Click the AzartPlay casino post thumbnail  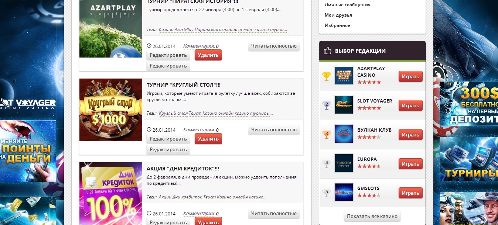coord(111,29)
